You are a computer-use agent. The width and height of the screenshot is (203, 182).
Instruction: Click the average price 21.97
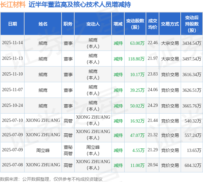[153, 59]
